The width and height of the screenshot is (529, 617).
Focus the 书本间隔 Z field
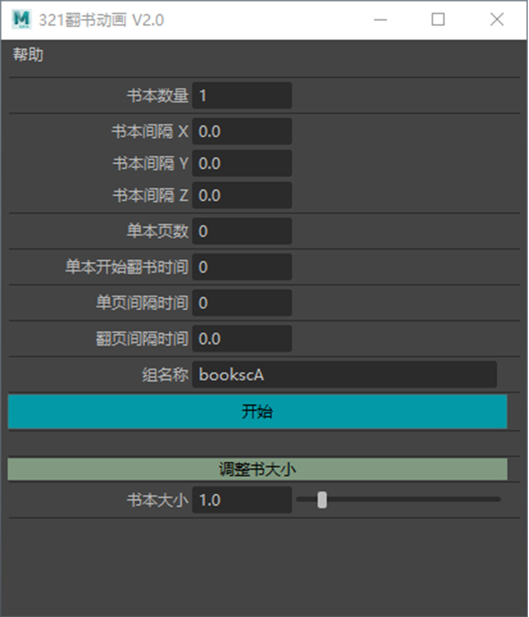tap(242, 195)
